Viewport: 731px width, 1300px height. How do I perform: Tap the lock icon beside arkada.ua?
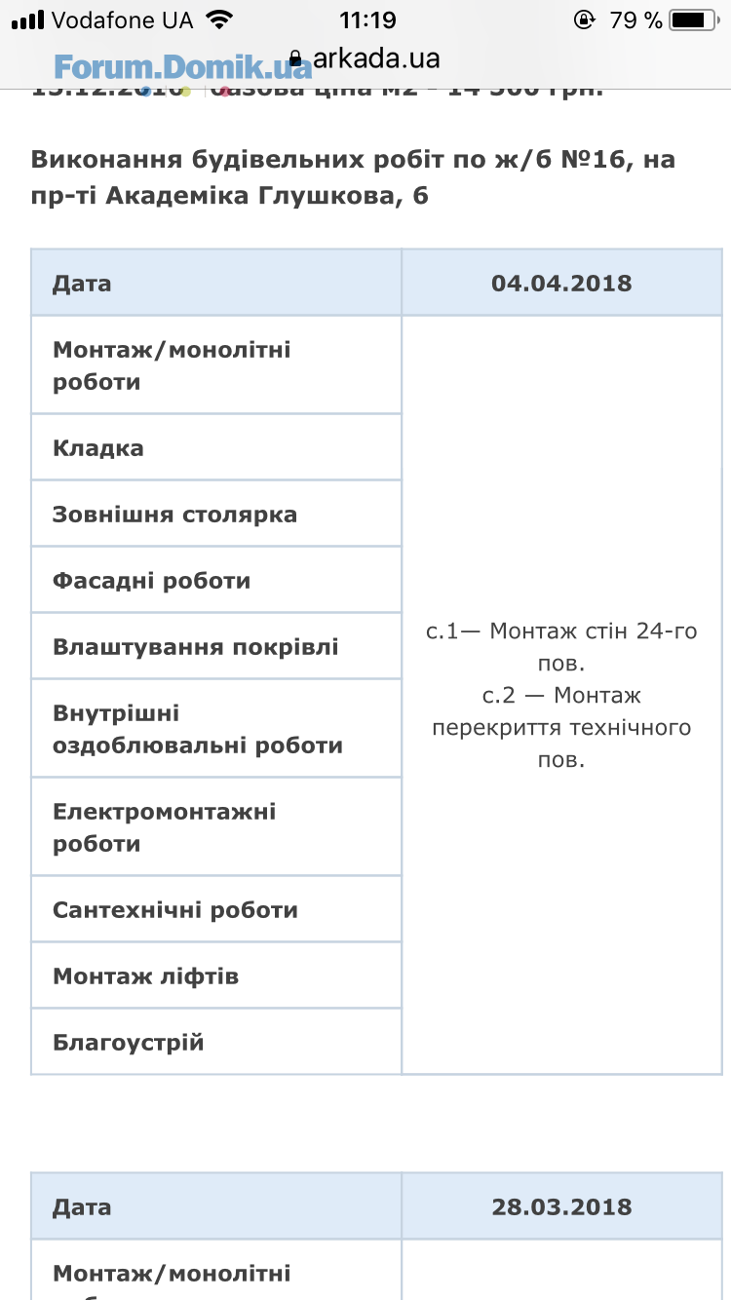tap(296, 59)
